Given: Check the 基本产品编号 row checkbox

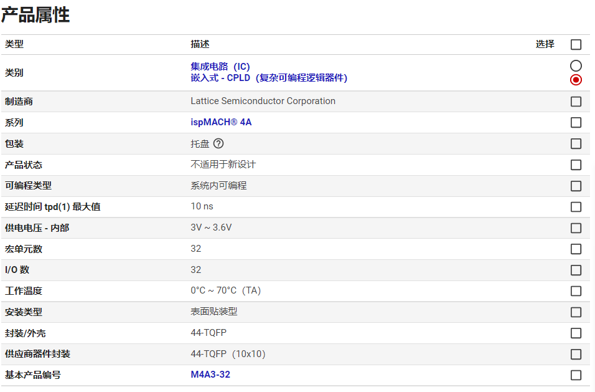Looking at the screenshot, I should [576, 375].
